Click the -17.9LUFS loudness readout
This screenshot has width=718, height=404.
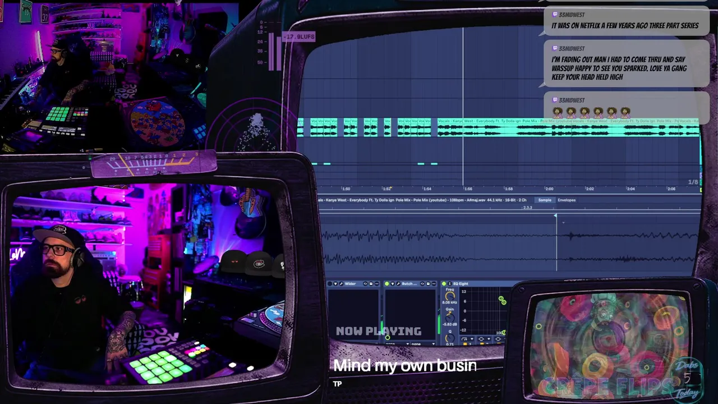tap(298, 36)
